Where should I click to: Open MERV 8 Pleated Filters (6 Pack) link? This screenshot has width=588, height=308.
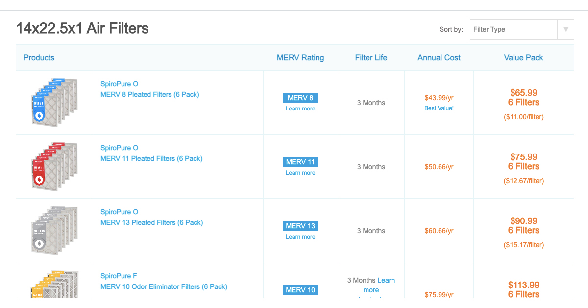(x=150, y=94)
